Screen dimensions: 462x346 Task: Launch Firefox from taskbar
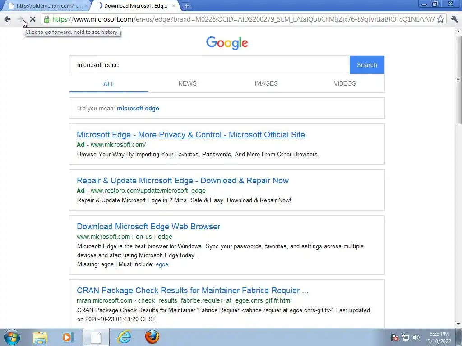click(x=152, y=337)
